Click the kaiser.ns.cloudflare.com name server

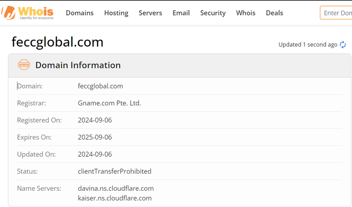(x=115, y=198)
